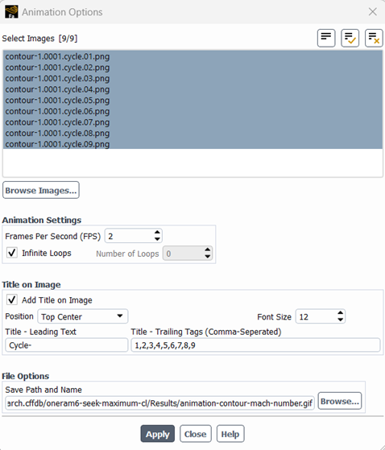Select contour-1.0001.cycle.05.png in list
This screenshot has height=450, width=385.
click(x=192, y=100)
